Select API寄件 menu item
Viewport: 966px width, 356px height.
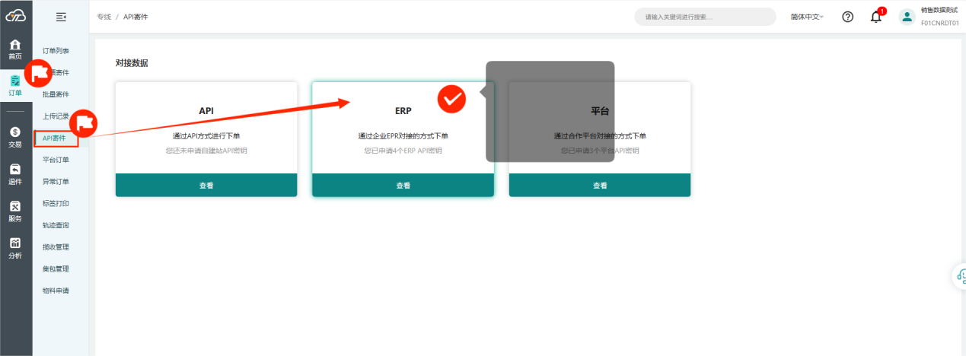click(x=56, y=138)
